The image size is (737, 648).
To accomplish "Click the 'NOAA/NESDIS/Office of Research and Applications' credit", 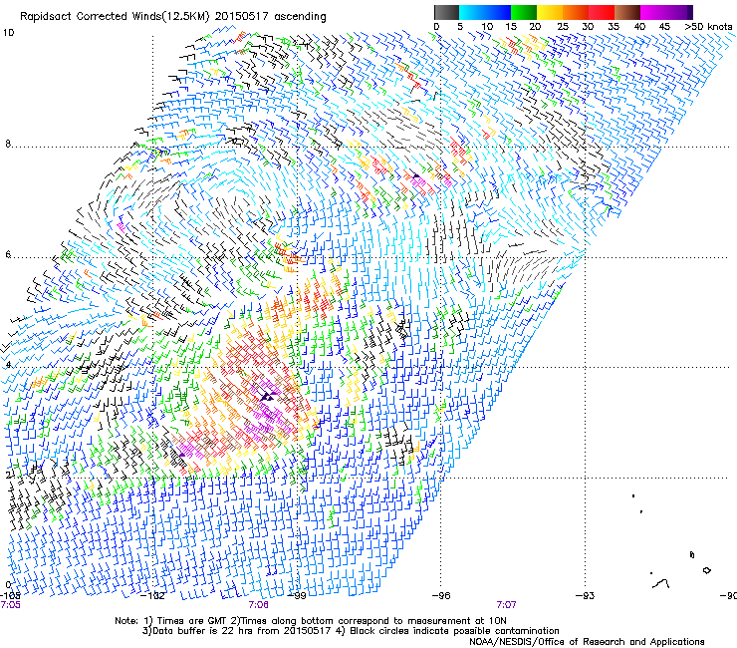I will (x=587, y=642).
